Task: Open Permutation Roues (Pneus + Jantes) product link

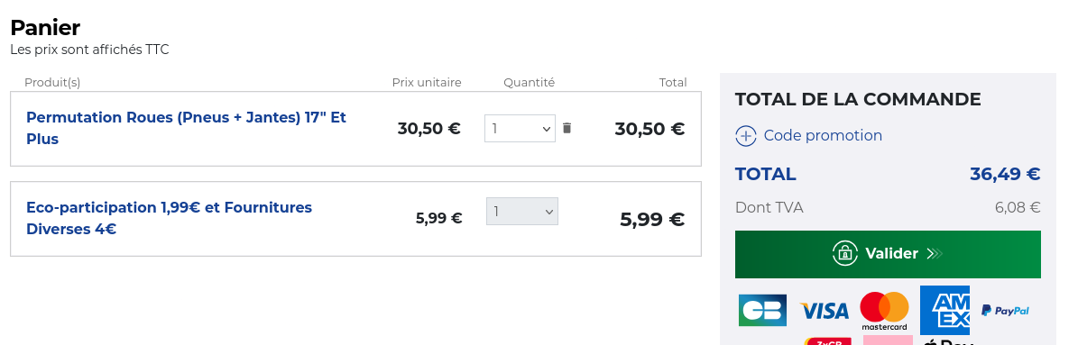Action: pyautogui.click(x=187, y=128)
